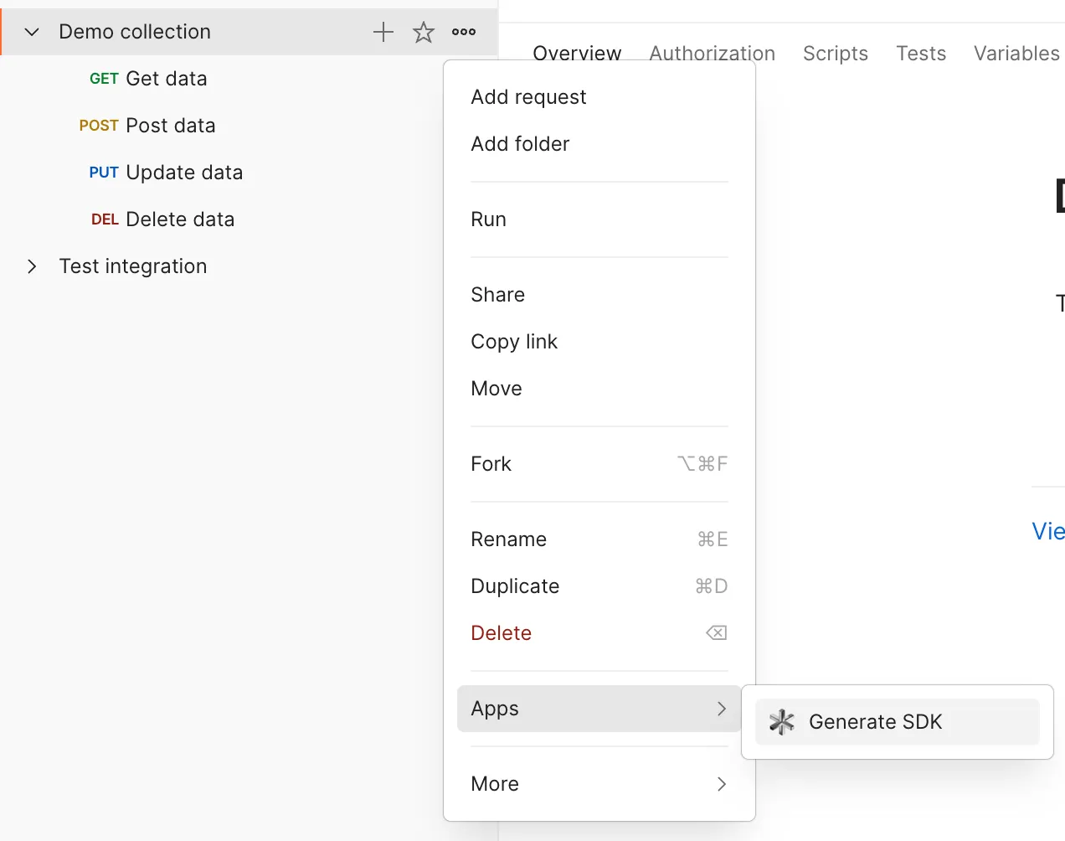1065x841 pixels.
Task: Open the three-dot options menu for Demo collection
Action: (463, 32)
